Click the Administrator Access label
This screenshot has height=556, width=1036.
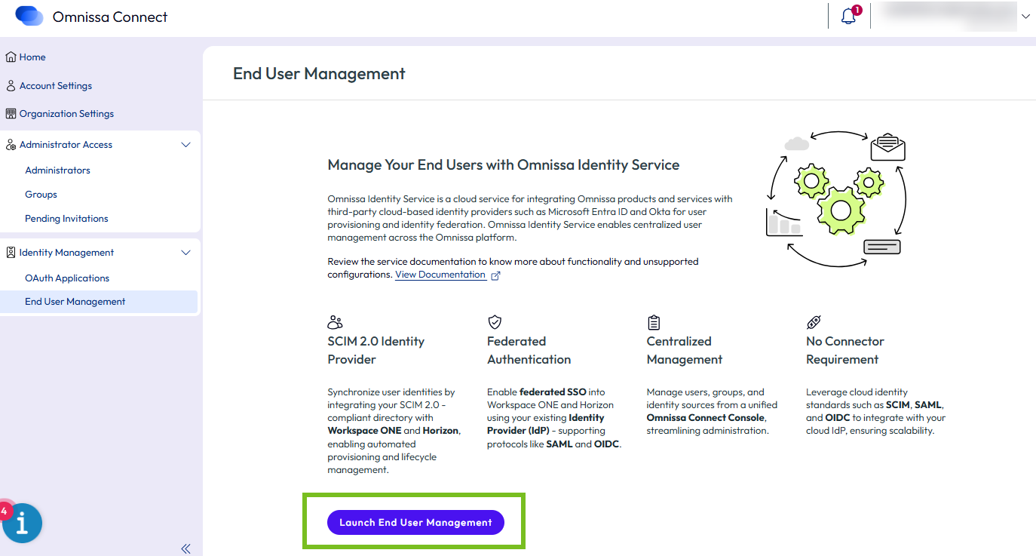66,145
